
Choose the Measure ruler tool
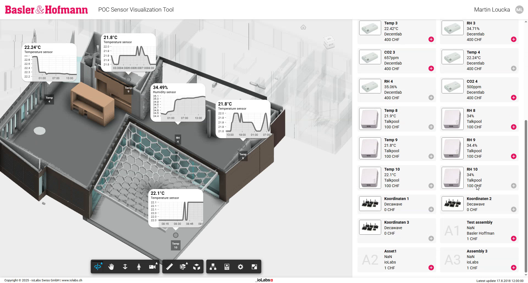pyautogui.click(x=169, y=267)
